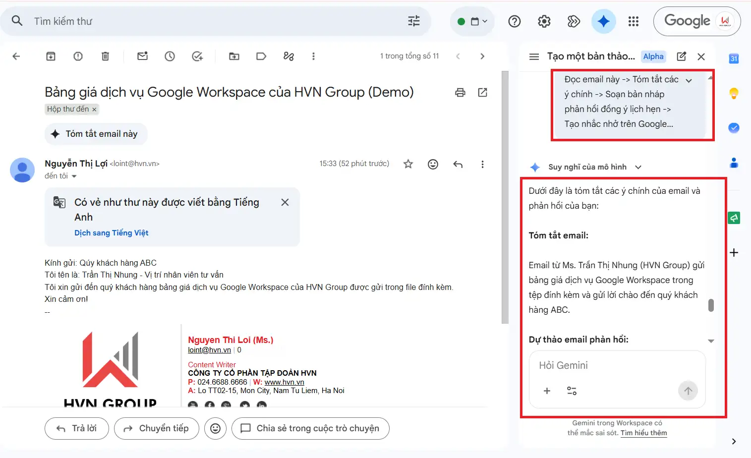Start a new Gemini chat
The height and width of the screenshot is (458, 751).
682,57
